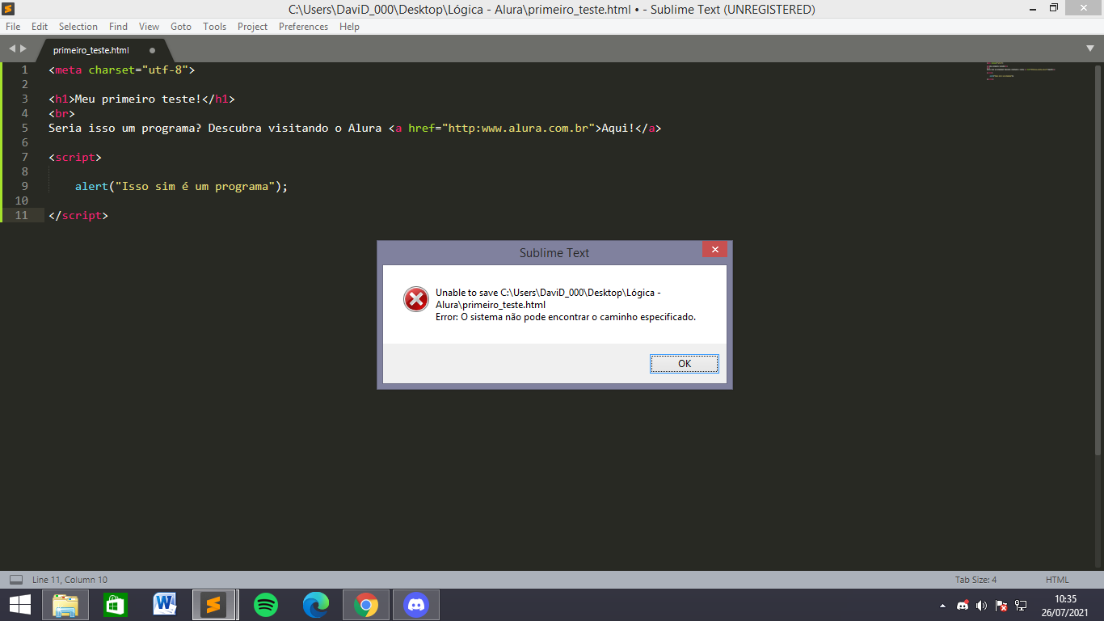
Task: Close the Sublime Text error dialog
Action: (x=714, y=250)
